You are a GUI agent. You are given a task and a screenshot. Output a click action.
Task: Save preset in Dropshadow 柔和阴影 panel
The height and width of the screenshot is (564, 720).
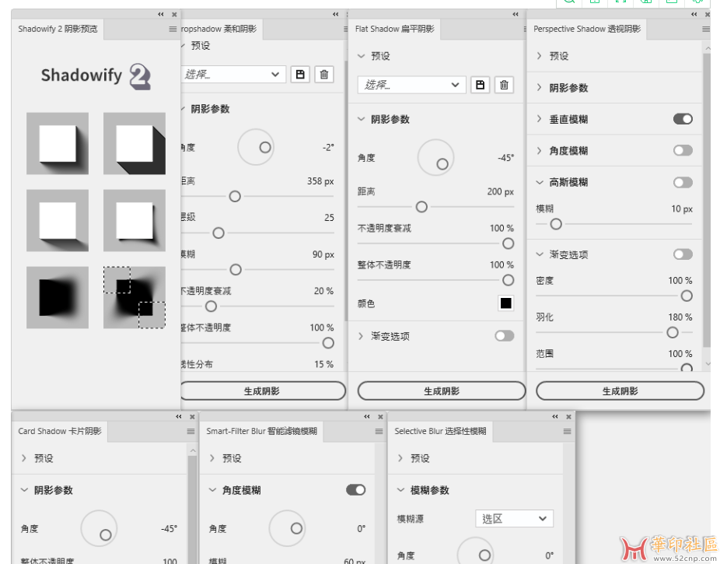pos(300,75)
